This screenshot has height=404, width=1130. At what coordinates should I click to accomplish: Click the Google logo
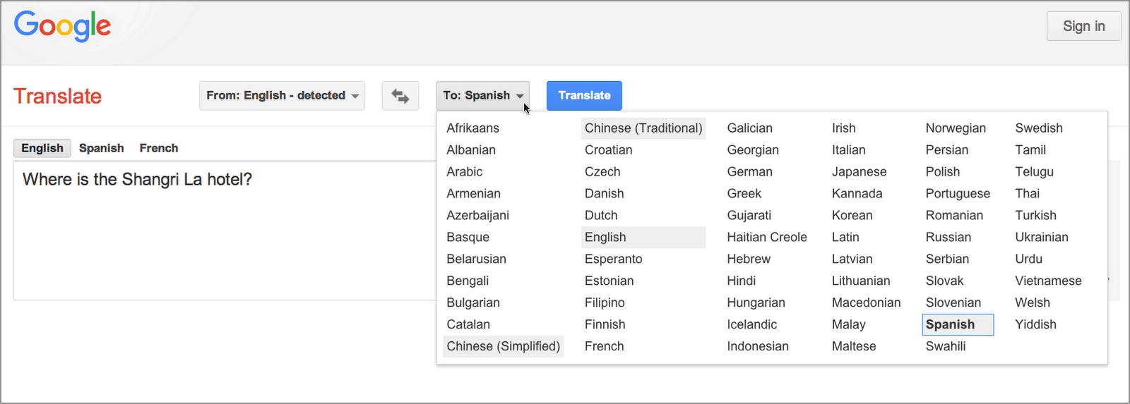(62, 27)
